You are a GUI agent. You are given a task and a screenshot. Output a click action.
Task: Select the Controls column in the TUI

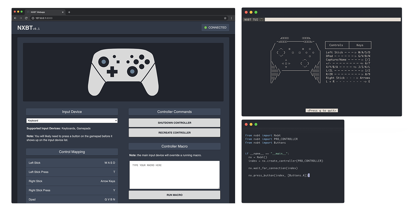coord(337,45)
